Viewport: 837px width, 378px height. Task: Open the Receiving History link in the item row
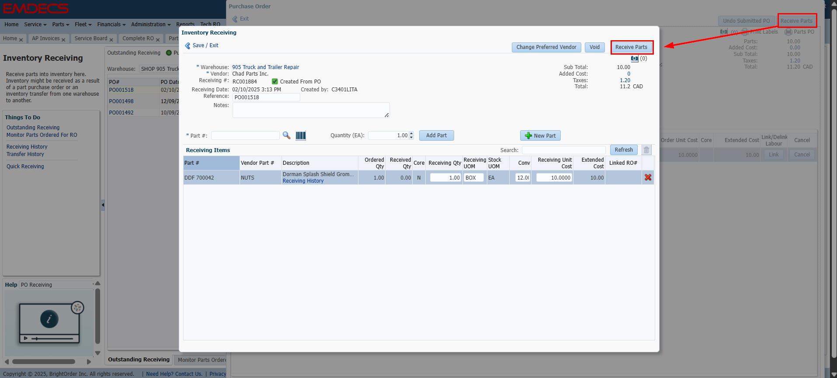click(x=303, y=181)
